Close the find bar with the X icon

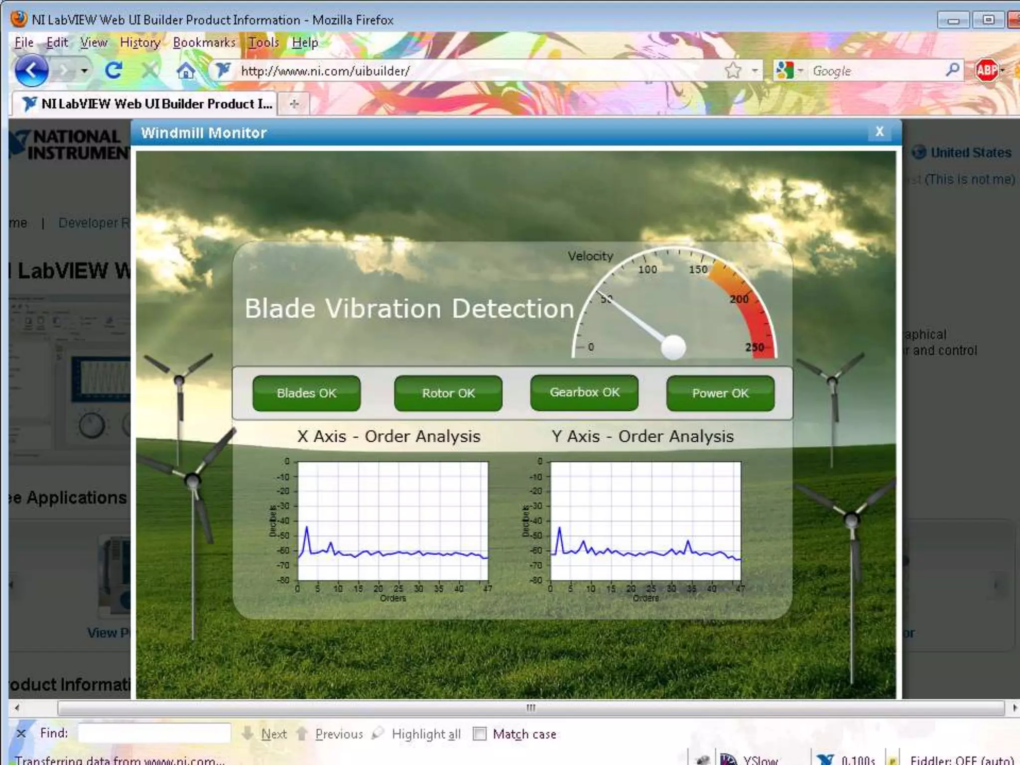click(21, 734)
